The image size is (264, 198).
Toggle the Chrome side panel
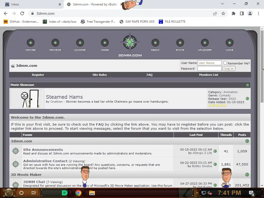242,13
